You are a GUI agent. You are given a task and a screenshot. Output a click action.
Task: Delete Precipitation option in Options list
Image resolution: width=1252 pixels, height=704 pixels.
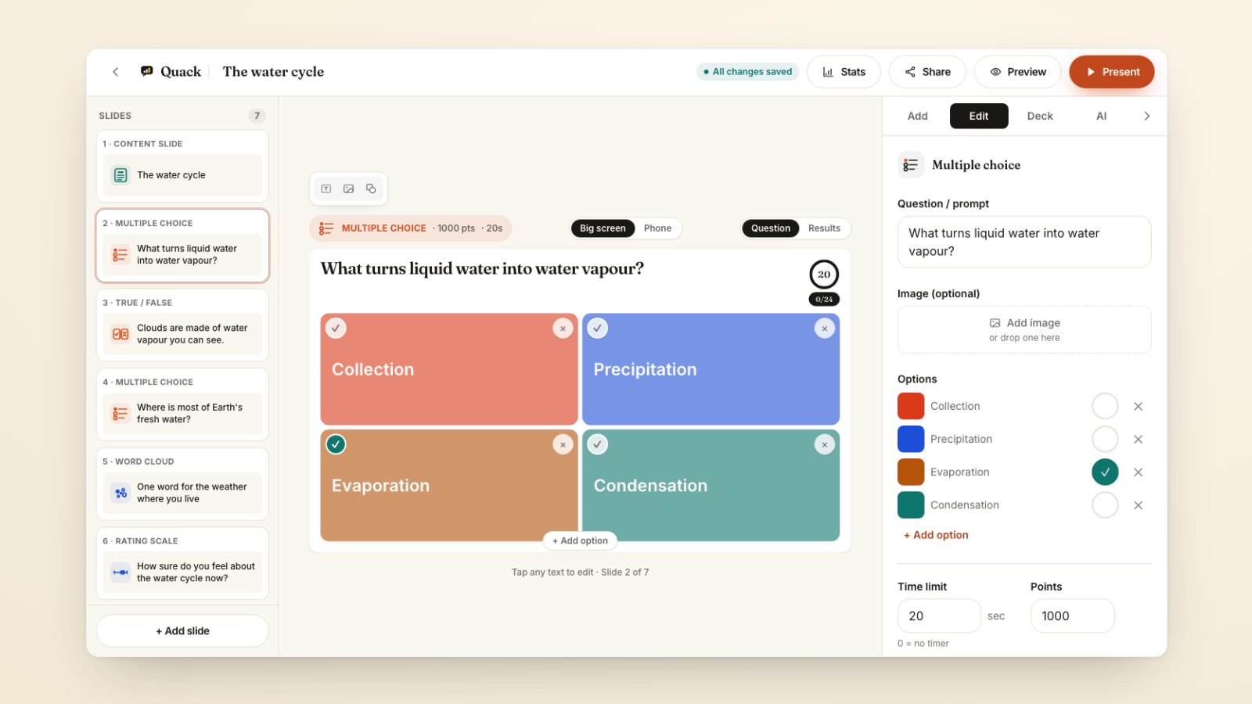(1139, 439)
